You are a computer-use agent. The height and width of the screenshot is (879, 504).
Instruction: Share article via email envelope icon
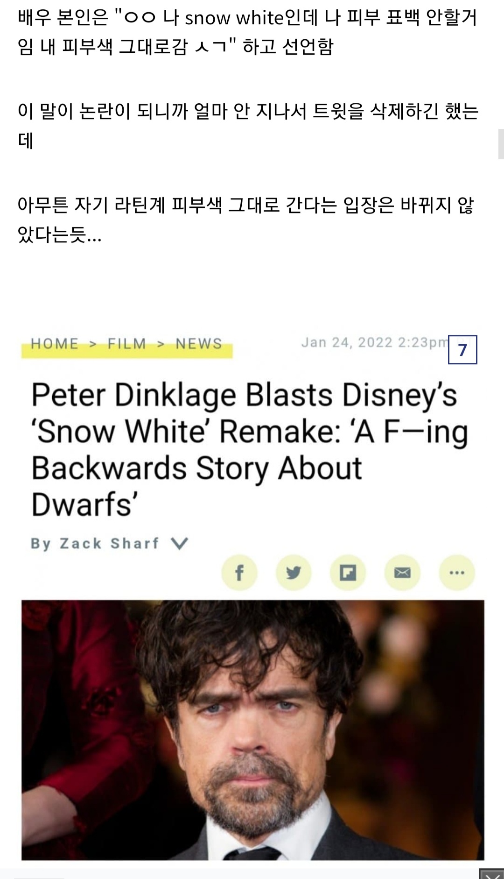click(402, 573)
